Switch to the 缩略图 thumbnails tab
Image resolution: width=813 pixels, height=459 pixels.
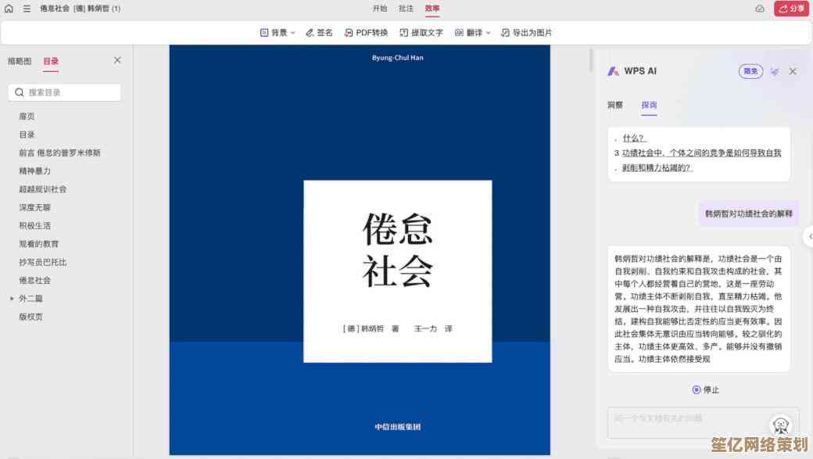[20, 61]
